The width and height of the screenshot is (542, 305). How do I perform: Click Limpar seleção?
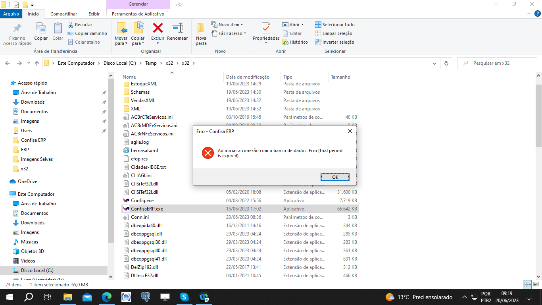334,33
